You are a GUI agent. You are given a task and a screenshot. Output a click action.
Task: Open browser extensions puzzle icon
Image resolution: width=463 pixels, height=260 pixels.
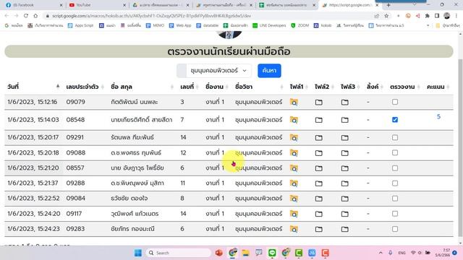point(428,16)
